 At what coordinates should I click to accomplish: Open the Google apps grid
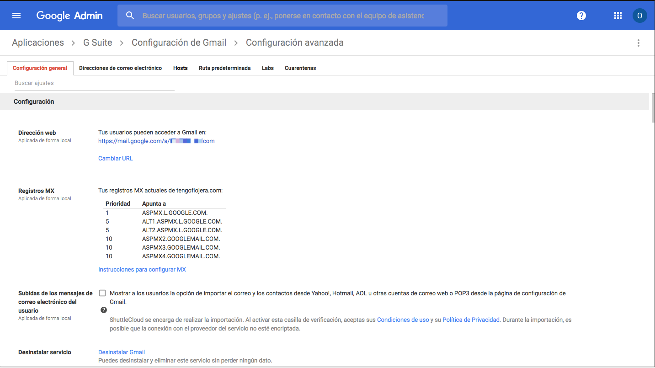tap(618, 16)
